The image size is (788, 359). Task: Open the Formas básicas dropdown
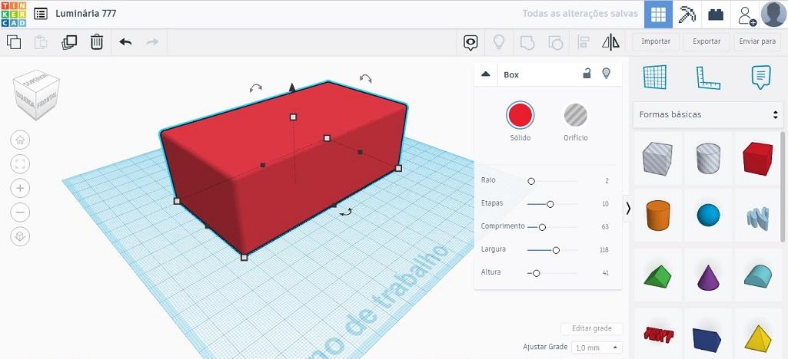[x=708, y=114]
